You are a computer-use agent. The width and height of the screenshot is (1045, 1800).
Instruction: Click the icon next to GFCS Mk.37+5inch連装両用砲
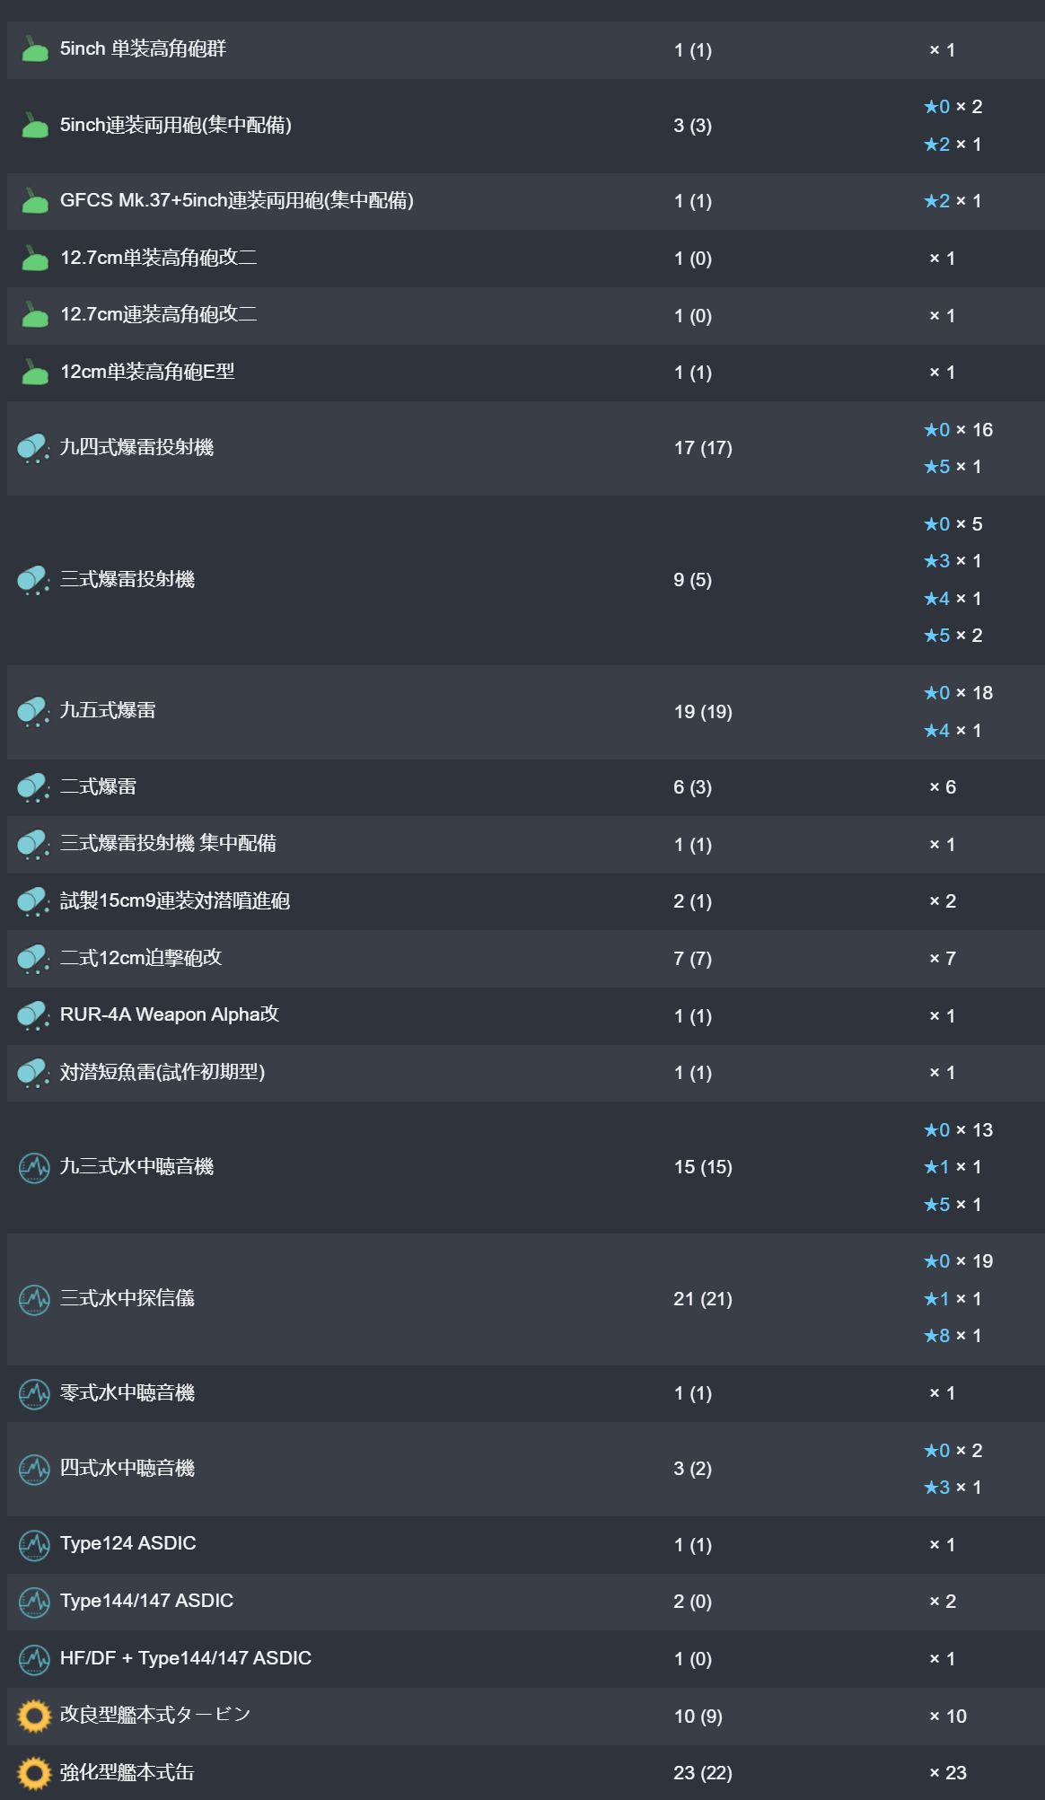pyautogui.click(x=34, y=200)
